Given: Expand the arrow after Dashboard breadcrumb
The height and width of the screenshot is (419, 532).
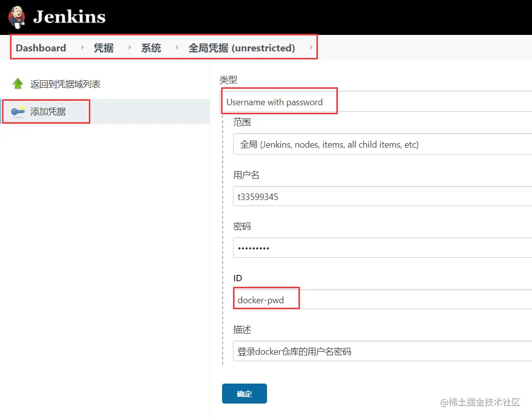Looking at the screenshot, I should (82, 48).
